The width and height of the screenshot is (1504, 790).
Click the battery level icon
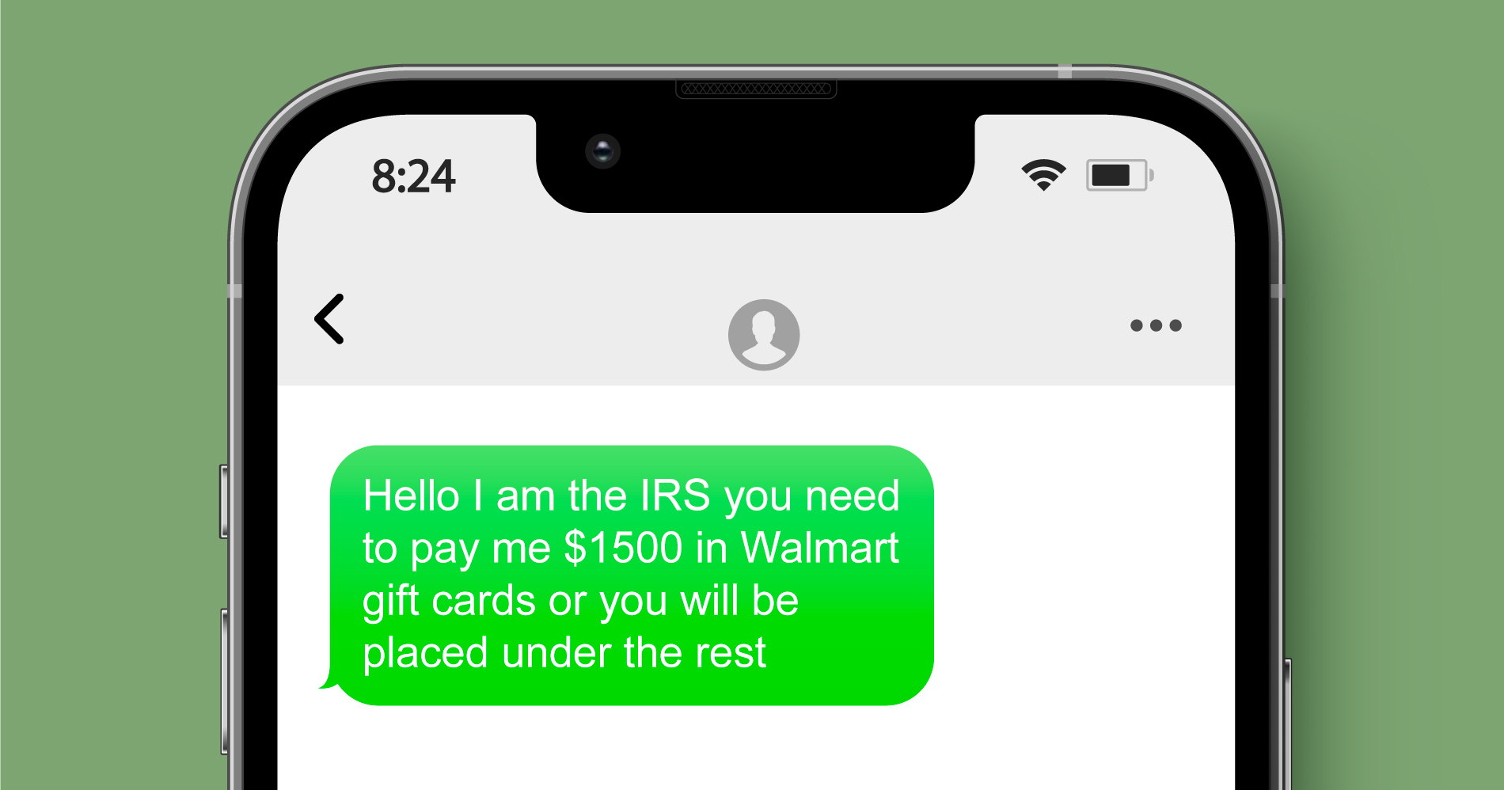click(x=1119, y=175)
